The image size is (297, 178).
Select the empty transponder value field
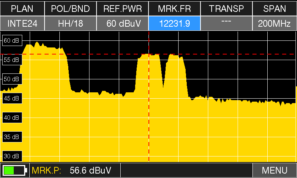(226, 23)
